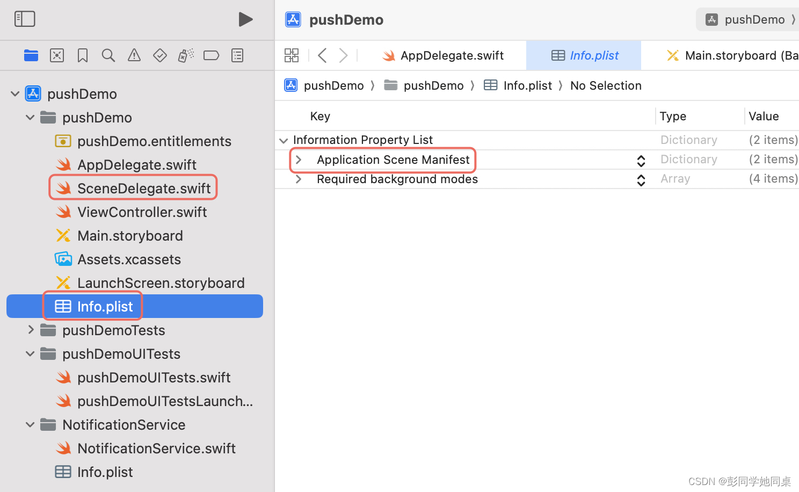799x492 pixels.
Task: Click Dictionary type of Application Scene Manifest
Action: click(x=689, y=160)
